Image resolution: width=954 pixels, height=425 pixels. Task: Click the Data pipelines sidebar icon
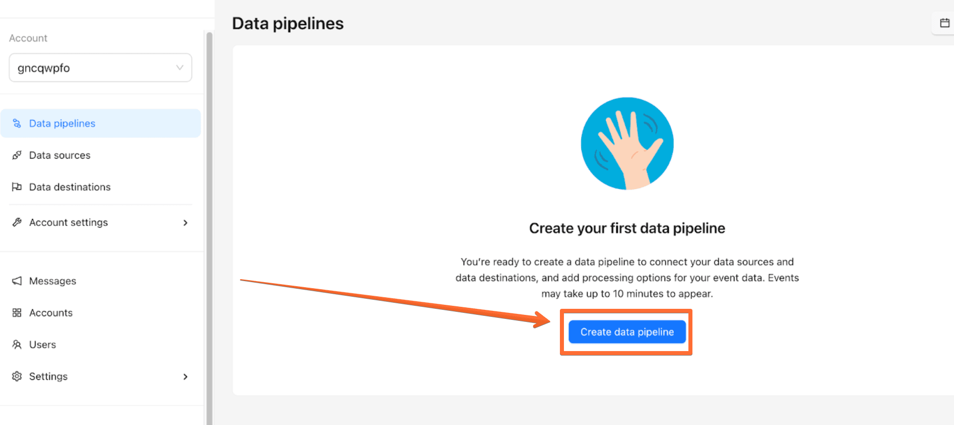pos(17,123)
